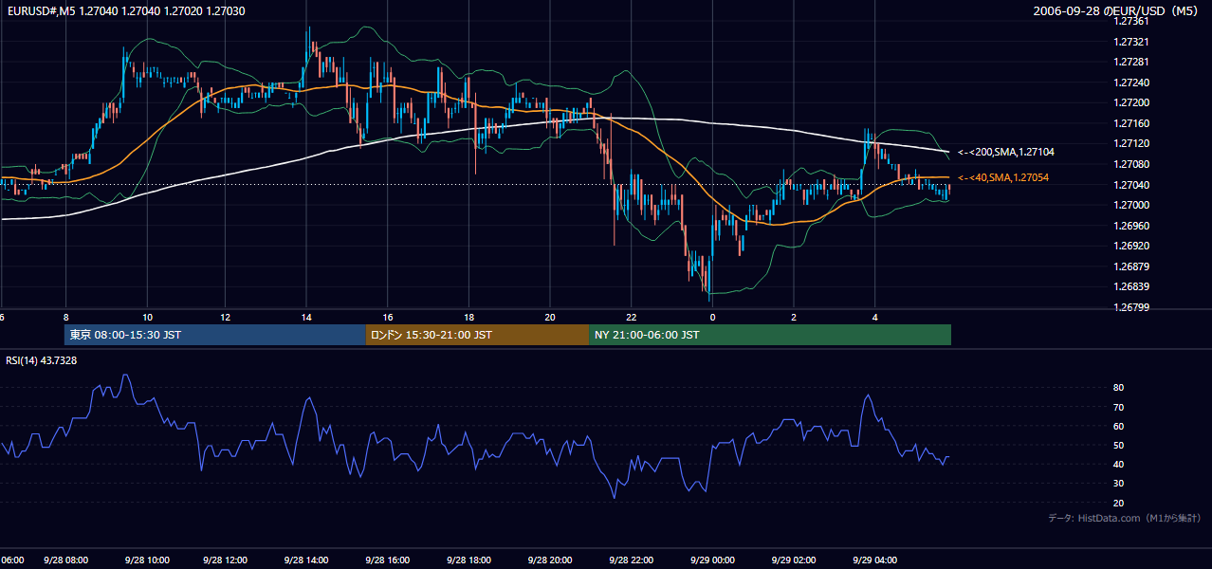This screenshot has height=569, width=1212.
Task: Click RSI axis level 70
Action: coord(1119,407)
